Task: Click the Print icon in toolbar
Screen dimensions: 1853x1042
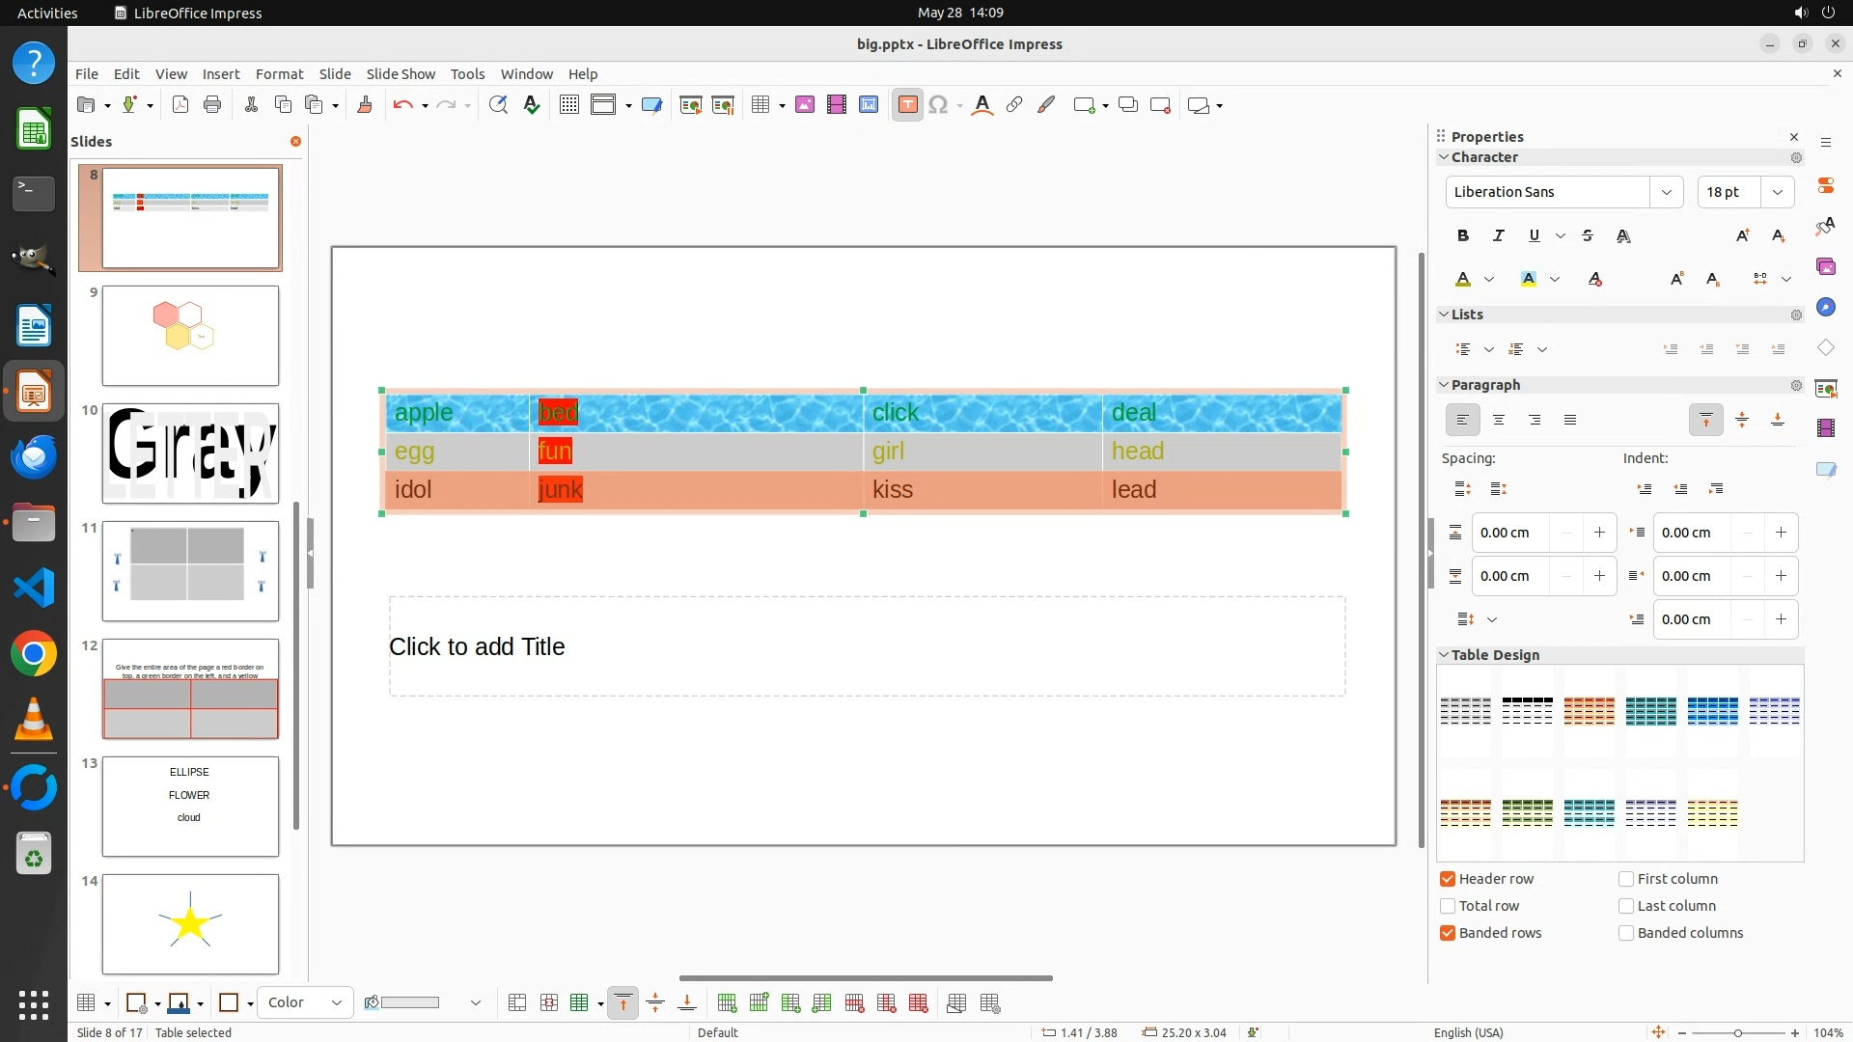Action: coord(212,105)
